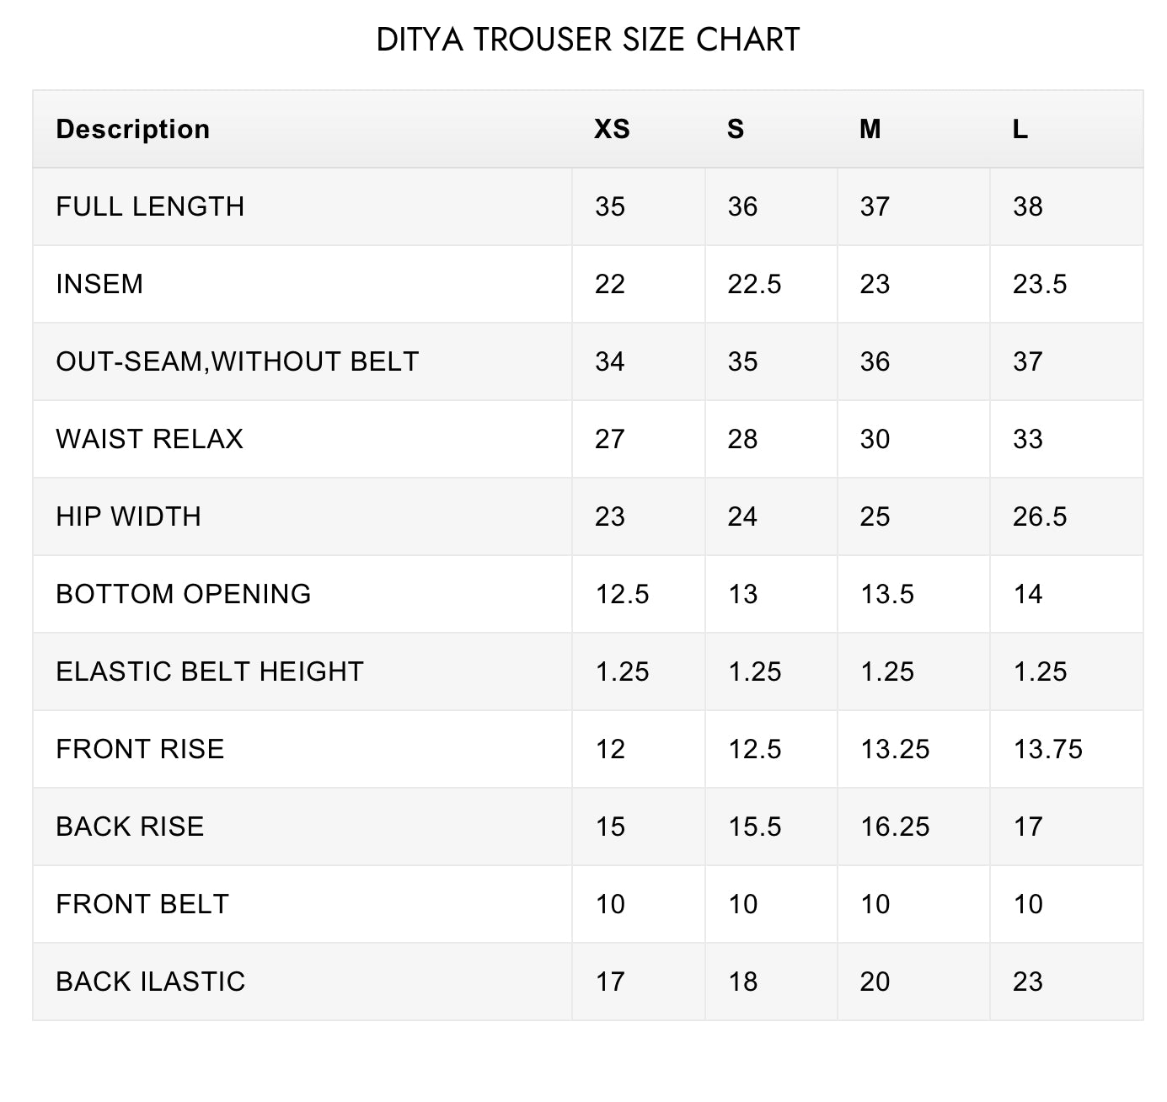Click the Description column header
This screenshot has width=1167, height=1102.
[x=132, y=129]
